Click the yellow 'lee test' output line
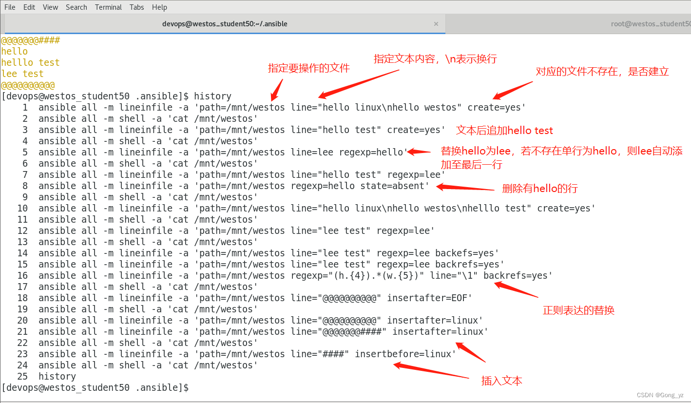This screenshot has height=403, width=691. (x=22, y=74)
